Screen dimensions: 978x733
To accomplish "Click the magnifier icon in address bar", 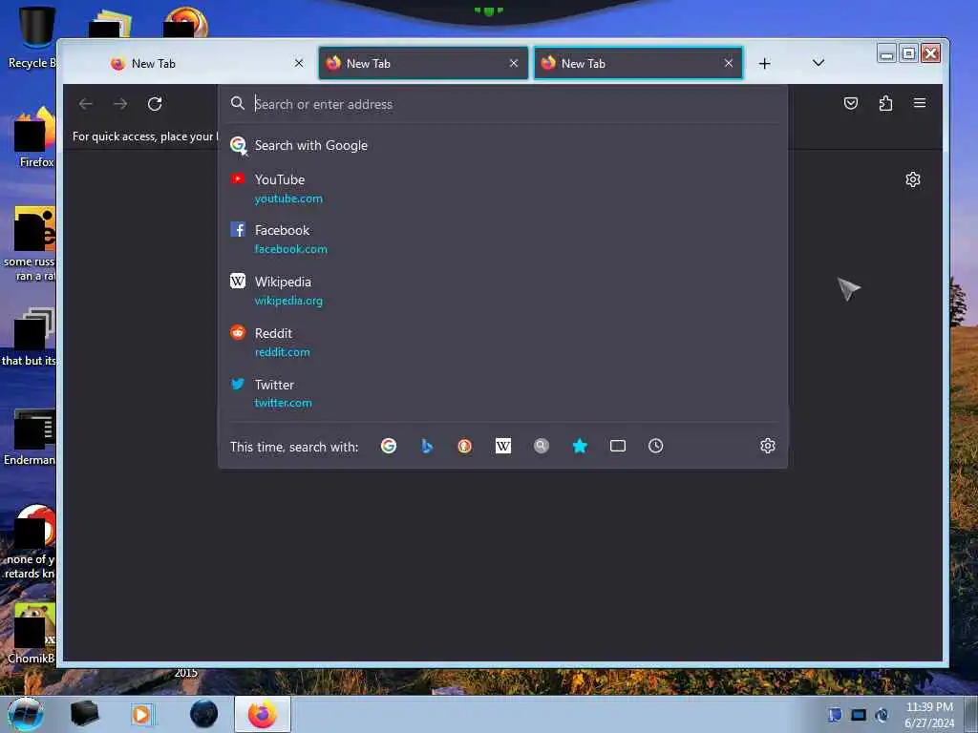I will (237, 103).
